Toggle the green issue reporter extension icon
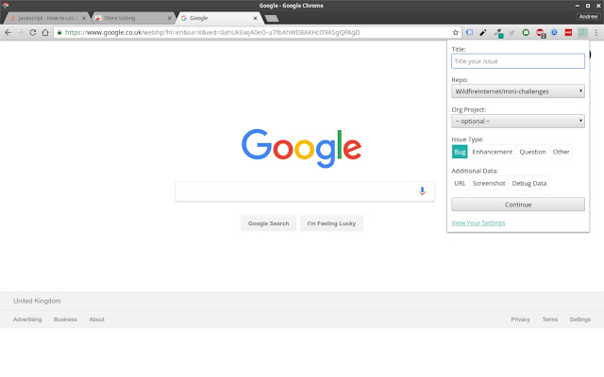The width and height of the screenshot is (604, 377). (x=582, y=33)
